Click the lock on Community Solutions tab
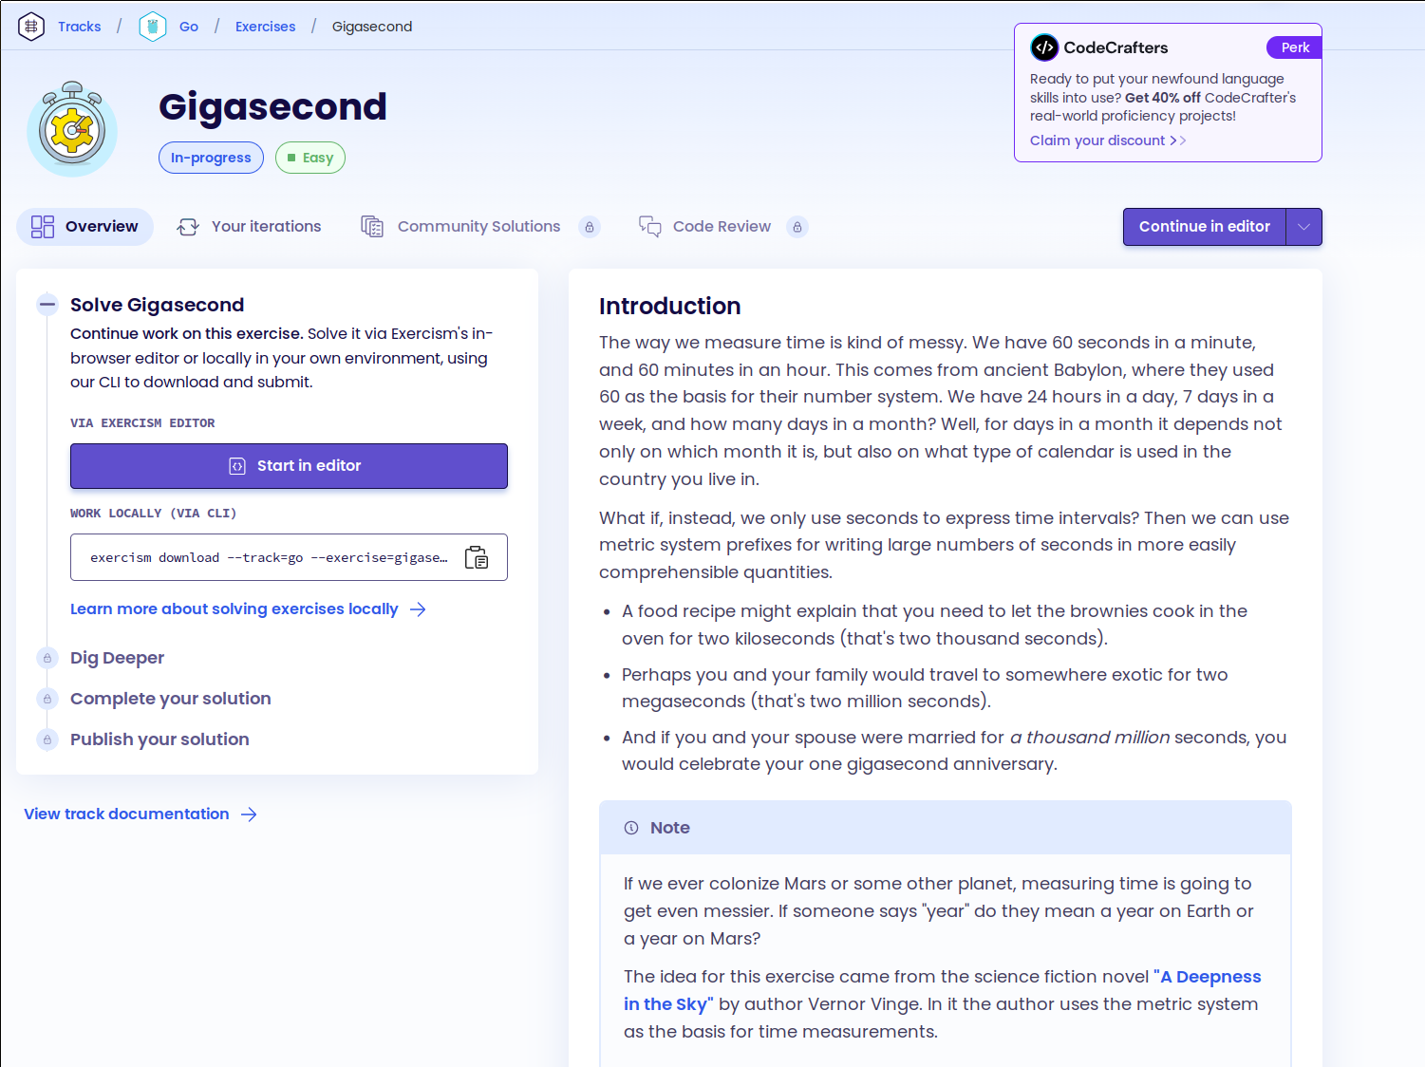 [x=590, y=227]
